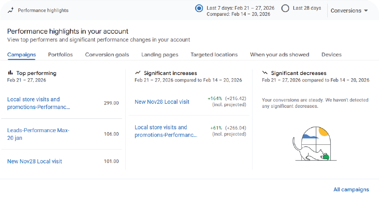Viewport: 379px width, 197px height.
Task: Click the Top performing bar chart icon
Action: [x=11, y=73]
